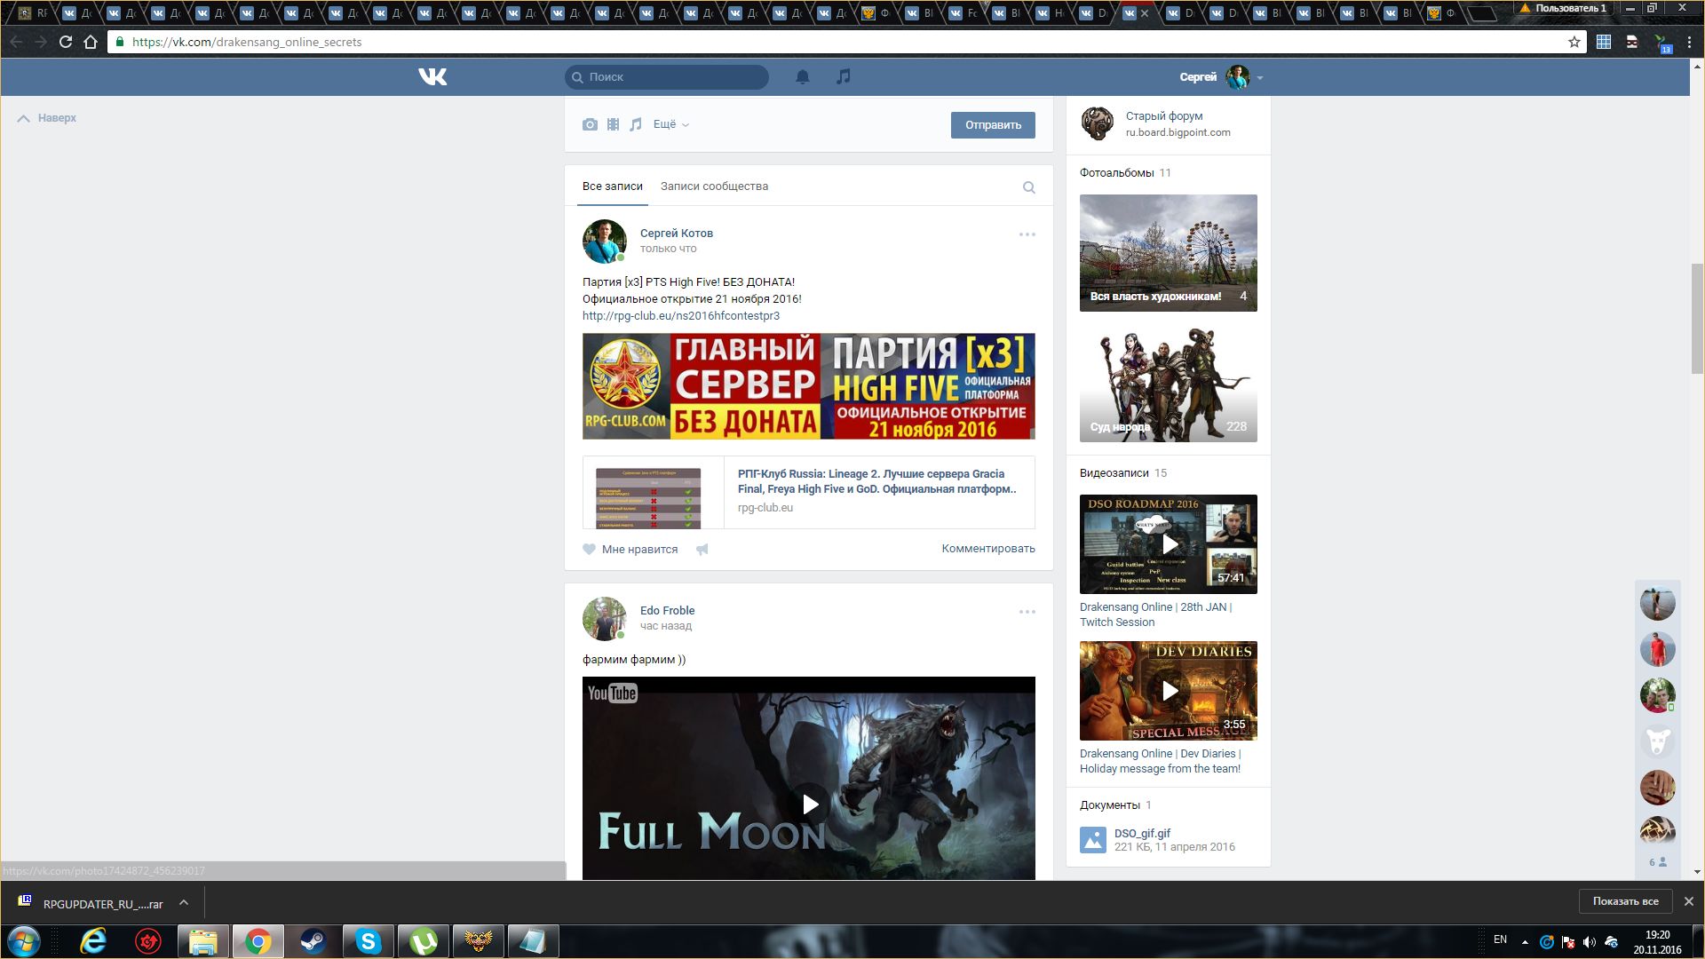Screen dimensions: 1705x959
Task: Close the downloads bar
Action: 1689,901
